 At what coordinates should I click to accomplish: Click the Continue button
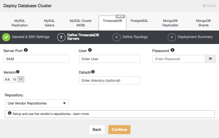[119, 130]
